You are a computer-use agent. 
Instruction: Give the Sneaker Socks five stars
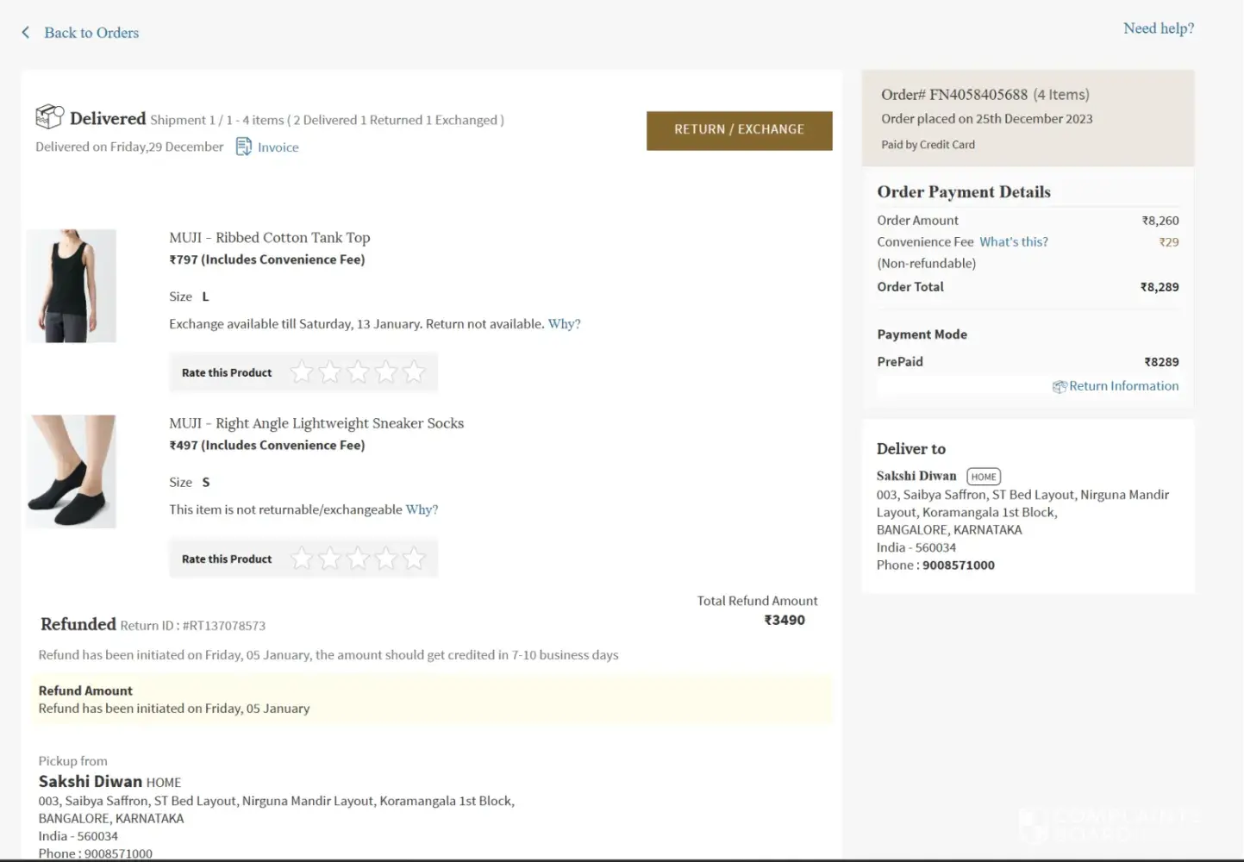coord(415,559)
